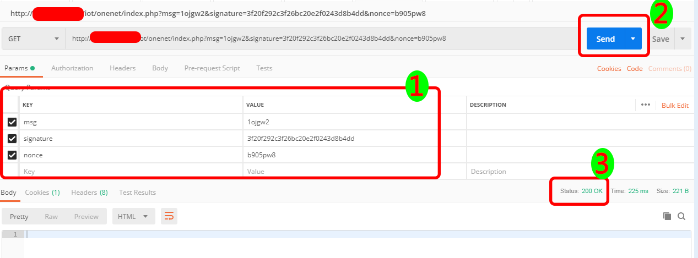Open the request Headers tab
Viewport: 698px width, 258px height.
click(122, 68)
